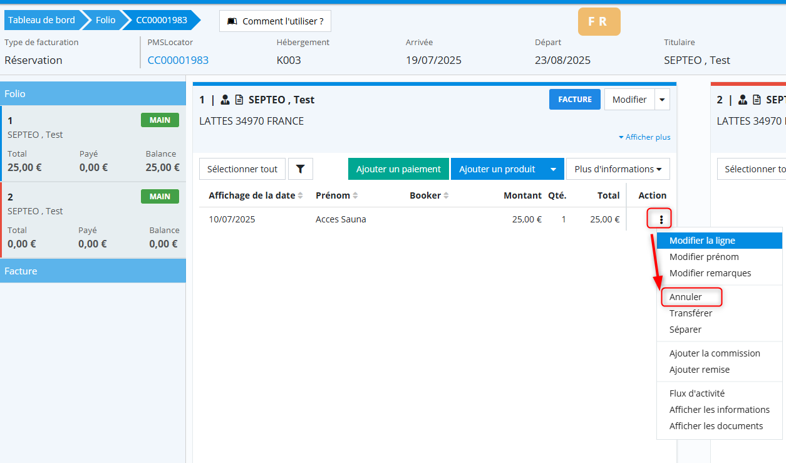This screenshot has width=786, height=463.
Task: Expand the Ajouter un produit dropdown arrow
Action: pos(553,169)
